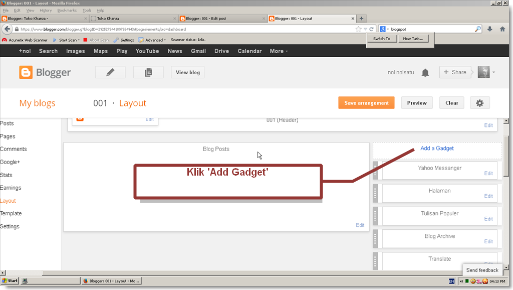
Task: Click the Switch To button
Action: tap(382, 39)
